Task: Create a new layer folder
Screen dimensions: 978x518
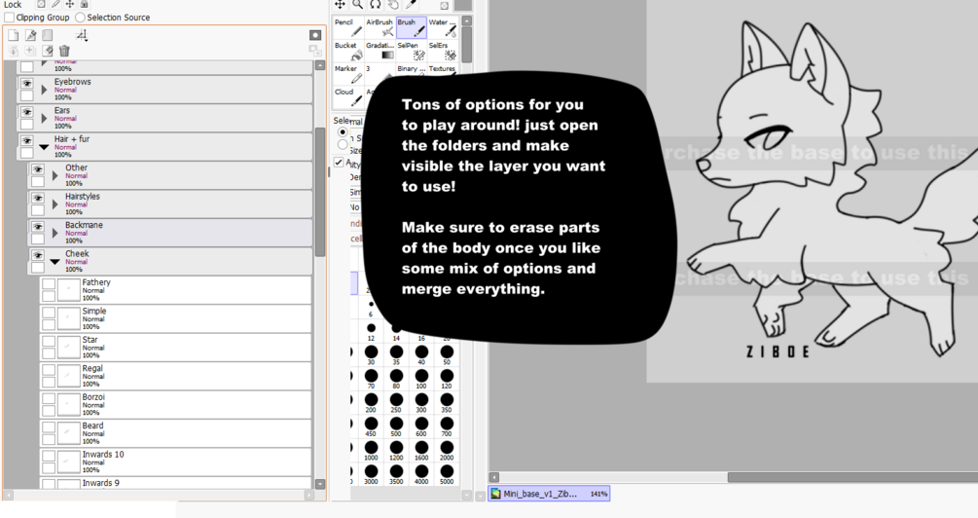Action: (48, 36)
